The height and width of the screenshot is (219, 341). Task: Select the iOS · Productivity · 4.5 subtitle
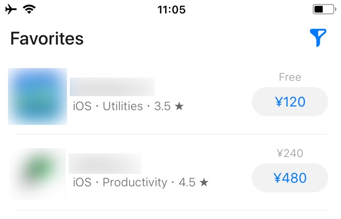tap(141, 182)
